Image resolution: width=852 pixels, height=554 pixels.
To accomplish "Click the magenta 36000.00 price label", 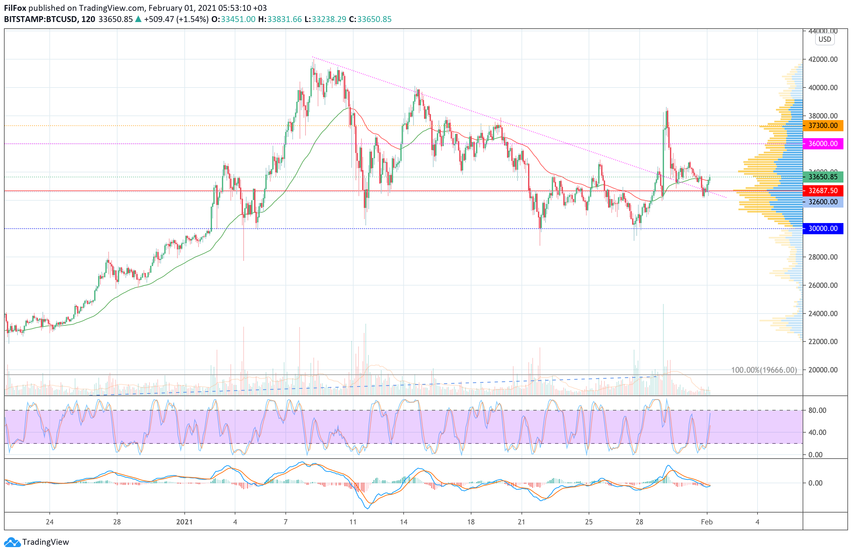I will [x=823, y=144].
